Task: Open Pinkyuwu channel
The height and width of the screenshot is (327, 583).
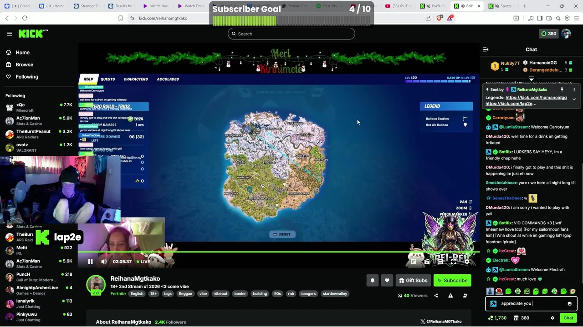Action: pos(39,317)
